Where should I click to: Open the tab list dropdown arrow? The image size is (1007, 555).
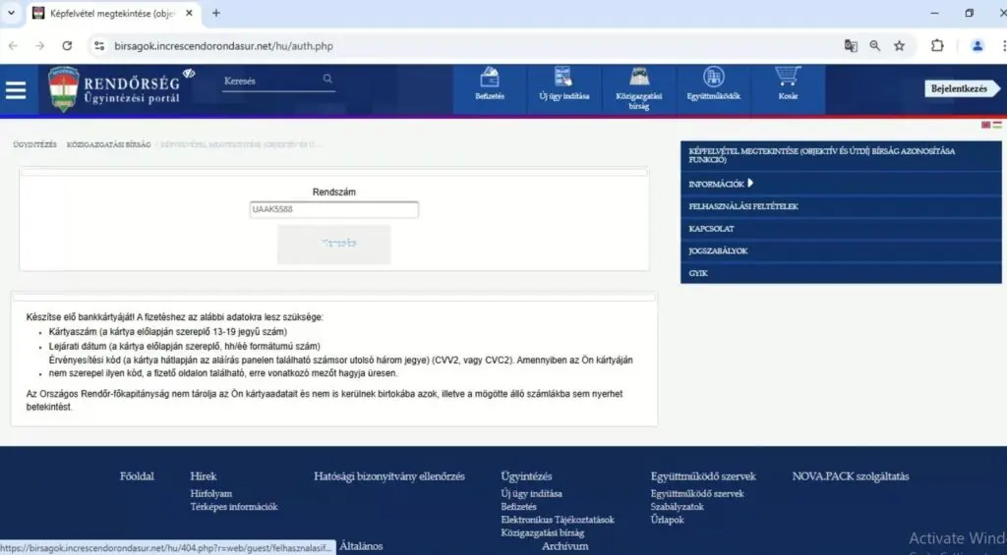tap(11, 13)
